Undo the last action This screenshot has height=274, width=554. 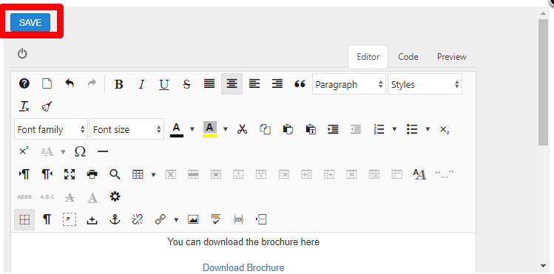pos(70,84)
